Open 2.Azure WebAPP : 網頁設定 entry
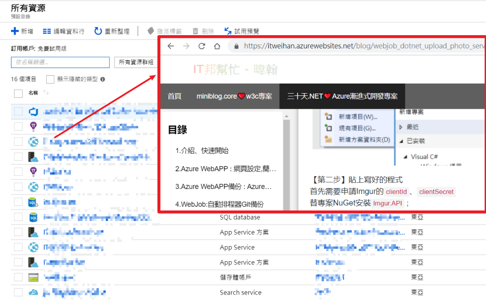 click(x=225, y=168)
